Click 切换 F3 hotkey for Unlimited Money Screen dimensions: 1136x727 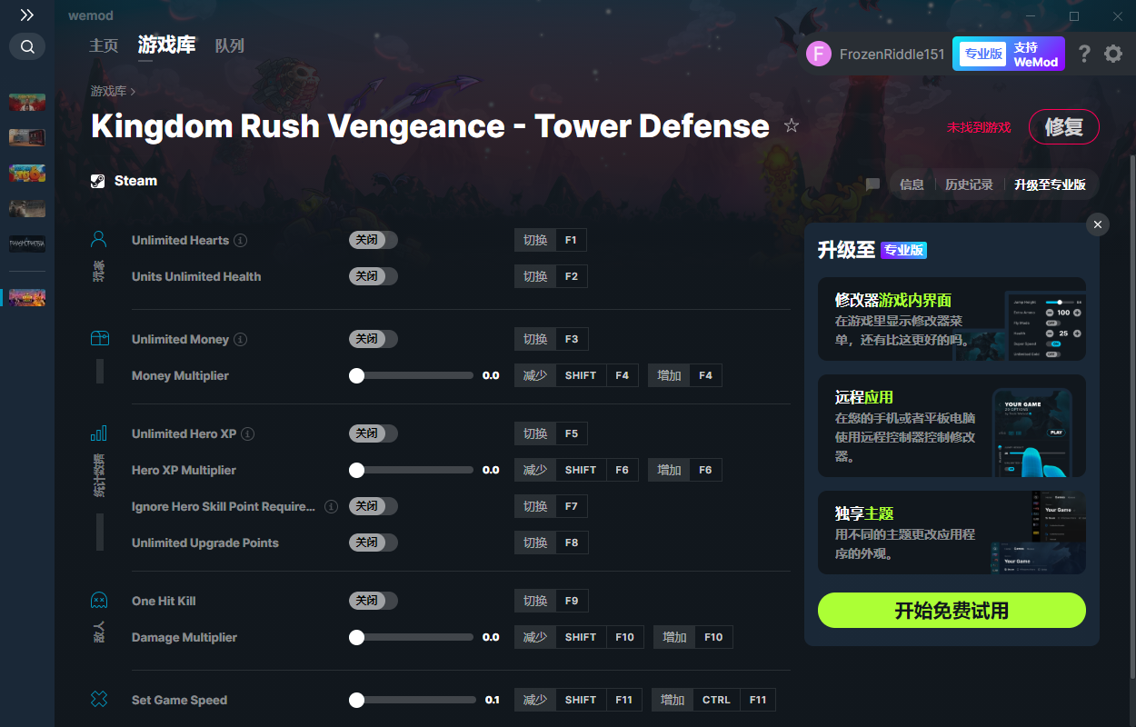551,339
